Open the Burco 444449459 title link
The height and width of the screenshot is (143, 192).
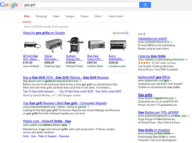[117, 58]
